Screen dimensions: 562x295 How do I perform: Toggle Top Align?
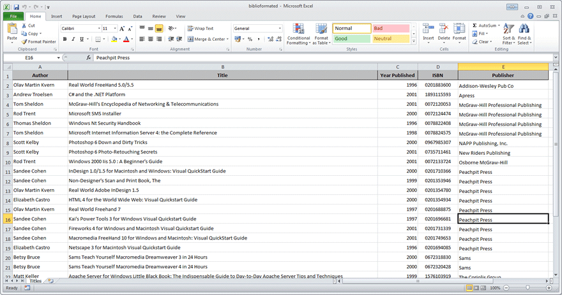pos(142,28)
